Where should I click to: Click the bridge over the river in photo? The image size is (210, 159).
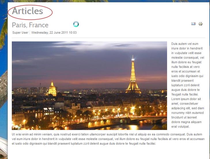[146, 119]
